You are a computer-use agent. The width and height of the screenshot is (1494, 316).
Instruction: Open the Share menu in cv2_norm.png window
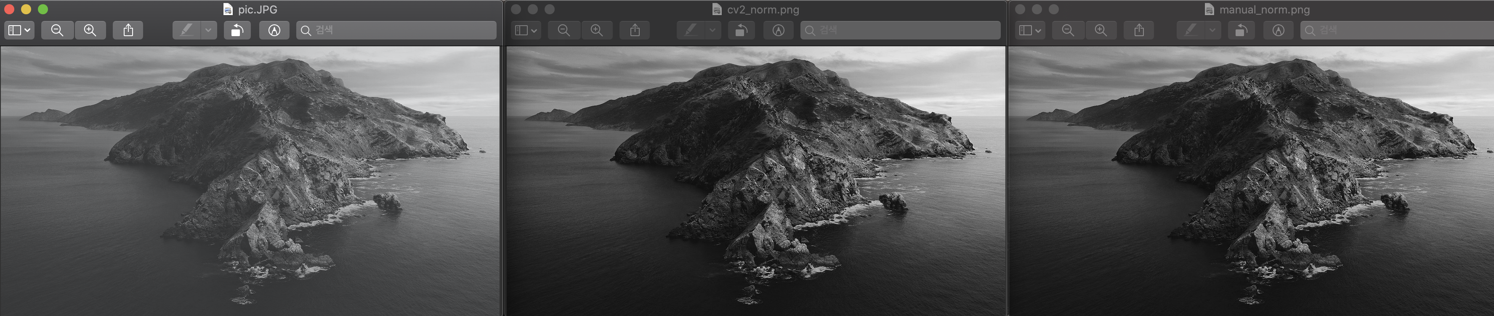point(635,30)
